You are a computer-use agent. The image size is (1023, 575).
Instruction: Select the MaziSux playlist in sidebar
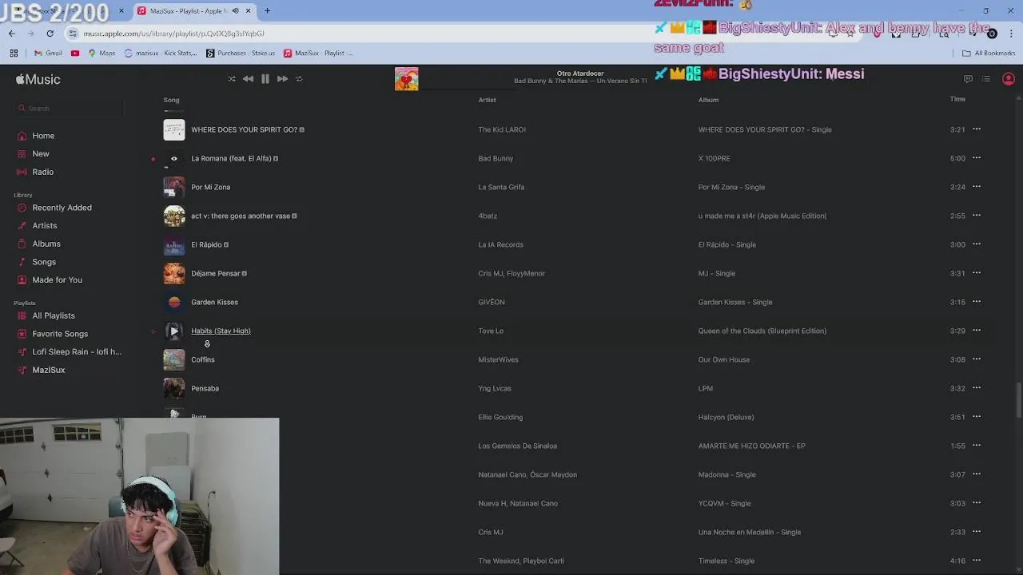tap(49, 370)
